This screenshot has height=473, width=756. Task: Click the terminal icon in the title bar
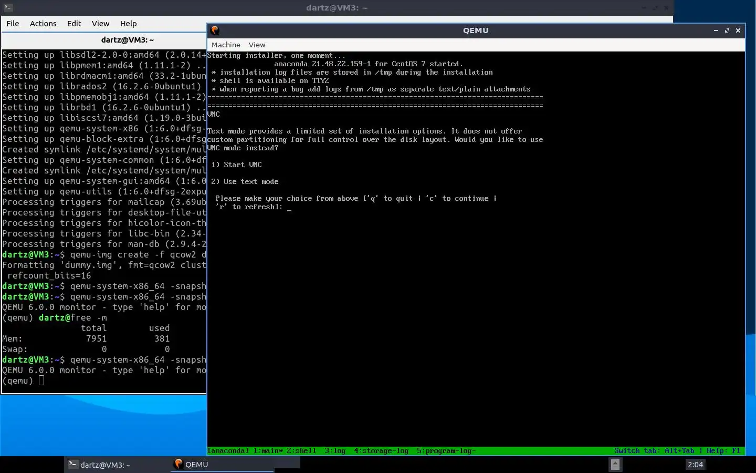point(8,8)
